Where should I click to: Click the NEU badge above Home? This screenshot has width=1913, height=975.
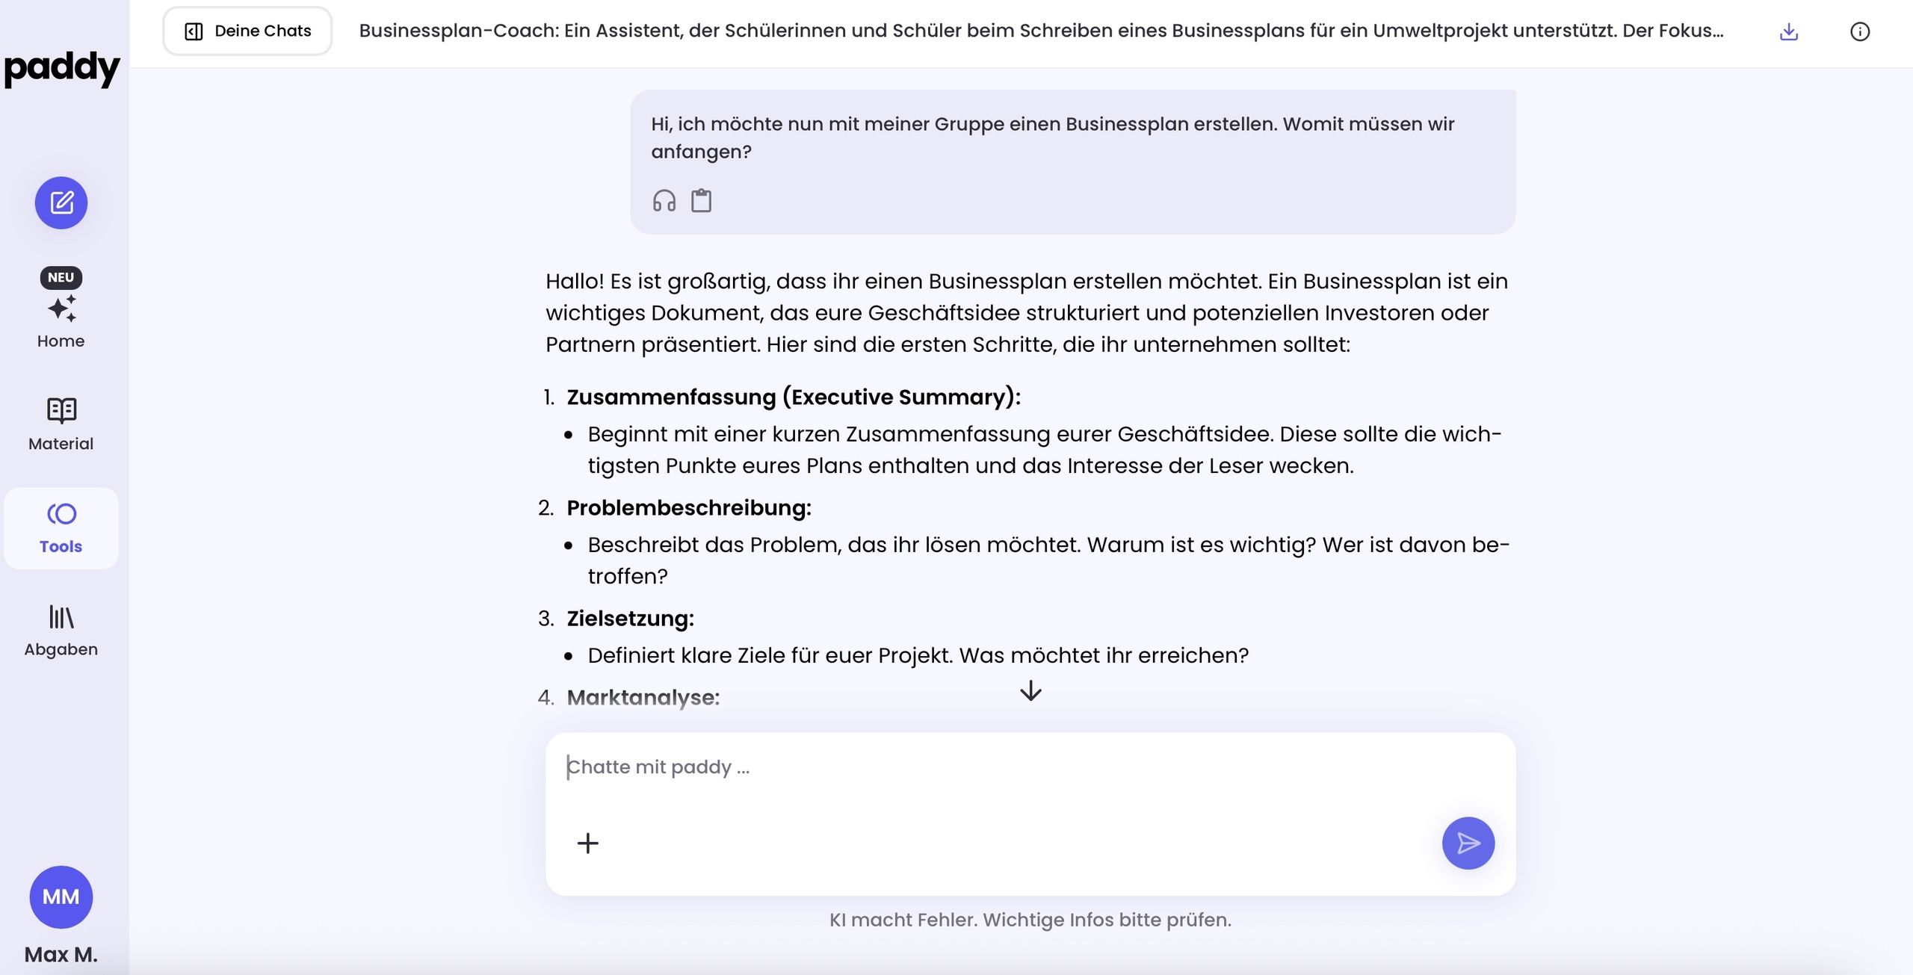pos(61,277)
